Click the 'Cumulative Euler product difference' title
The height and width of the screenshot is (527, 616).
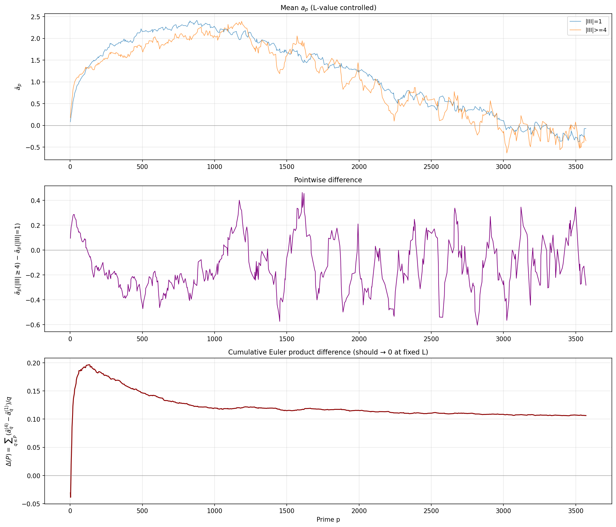point(328,352)
